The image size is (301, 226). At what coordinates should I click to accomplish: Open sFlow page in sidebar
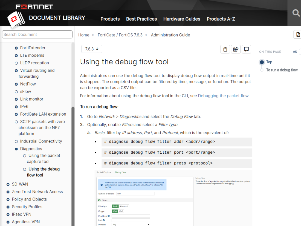pyautogui.click(x=25, y=91)
